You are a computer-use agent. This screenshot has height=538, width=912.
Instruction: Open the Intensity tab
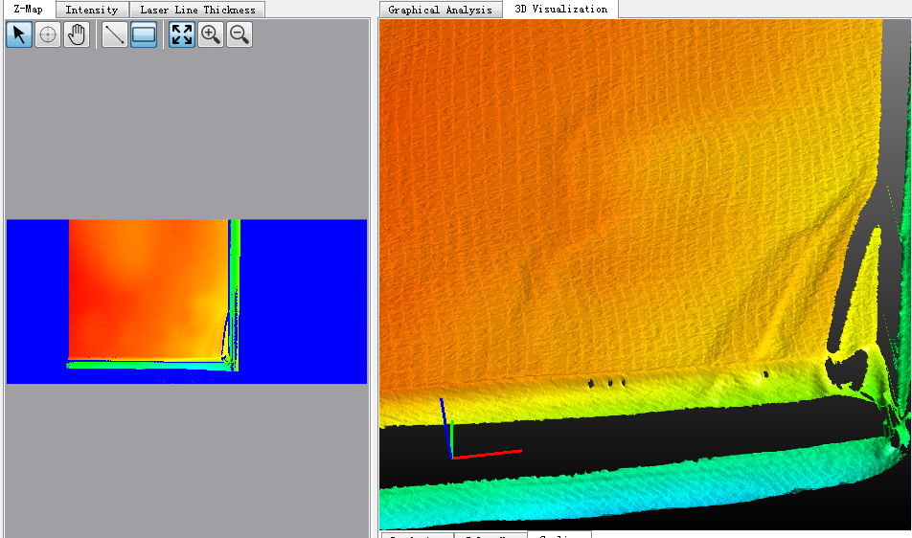pyautogui.click(x=92, y=10)
